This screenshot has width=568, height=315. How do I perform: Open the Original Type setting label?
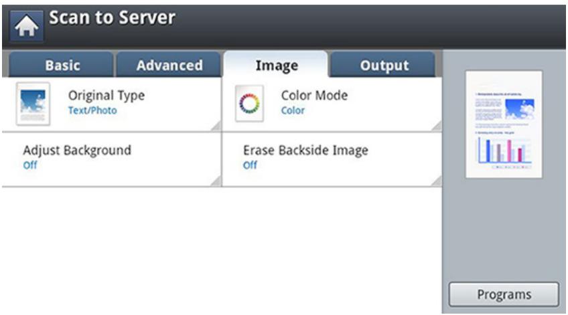pyautogui.click(x=106, y=96)
